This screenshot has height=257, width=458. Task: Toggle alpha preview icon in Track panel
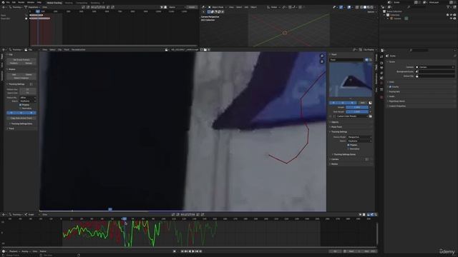pyautogui.click(x=371, y=103)
